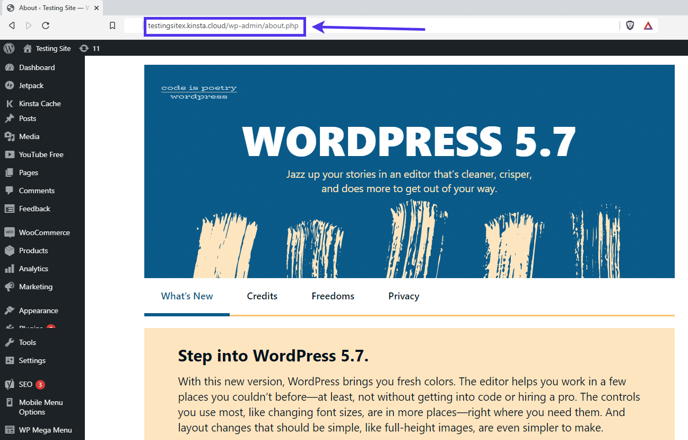
Task: Click the Appearance paintbrush icon
Action: pos(9,310)
